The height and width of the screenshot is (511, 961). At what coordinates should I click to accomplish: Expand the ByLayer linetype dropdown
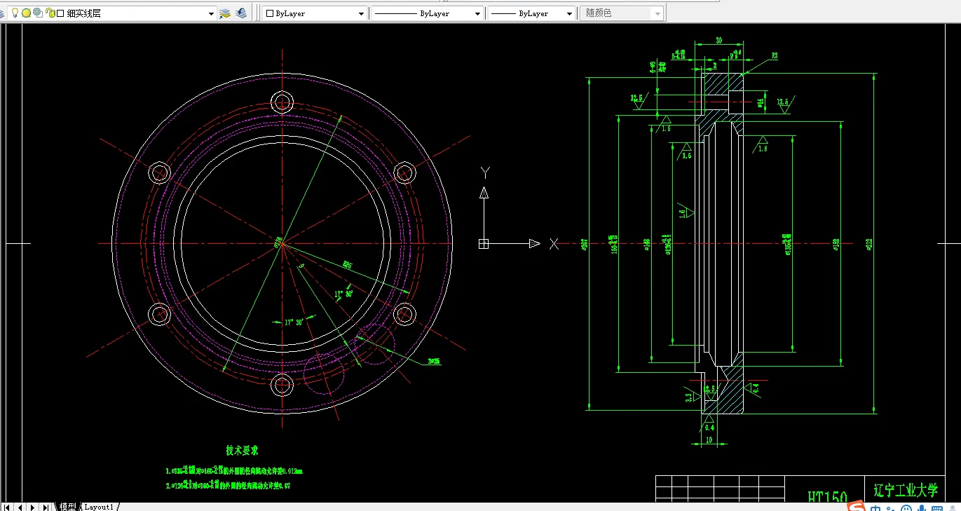click(x=477, y=13)
